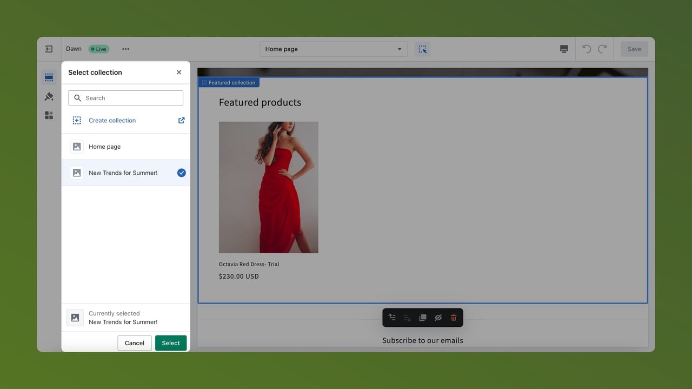Screen dimensions: 692x389
Task: Click the Live status badge
Action: tap(99, 49)
